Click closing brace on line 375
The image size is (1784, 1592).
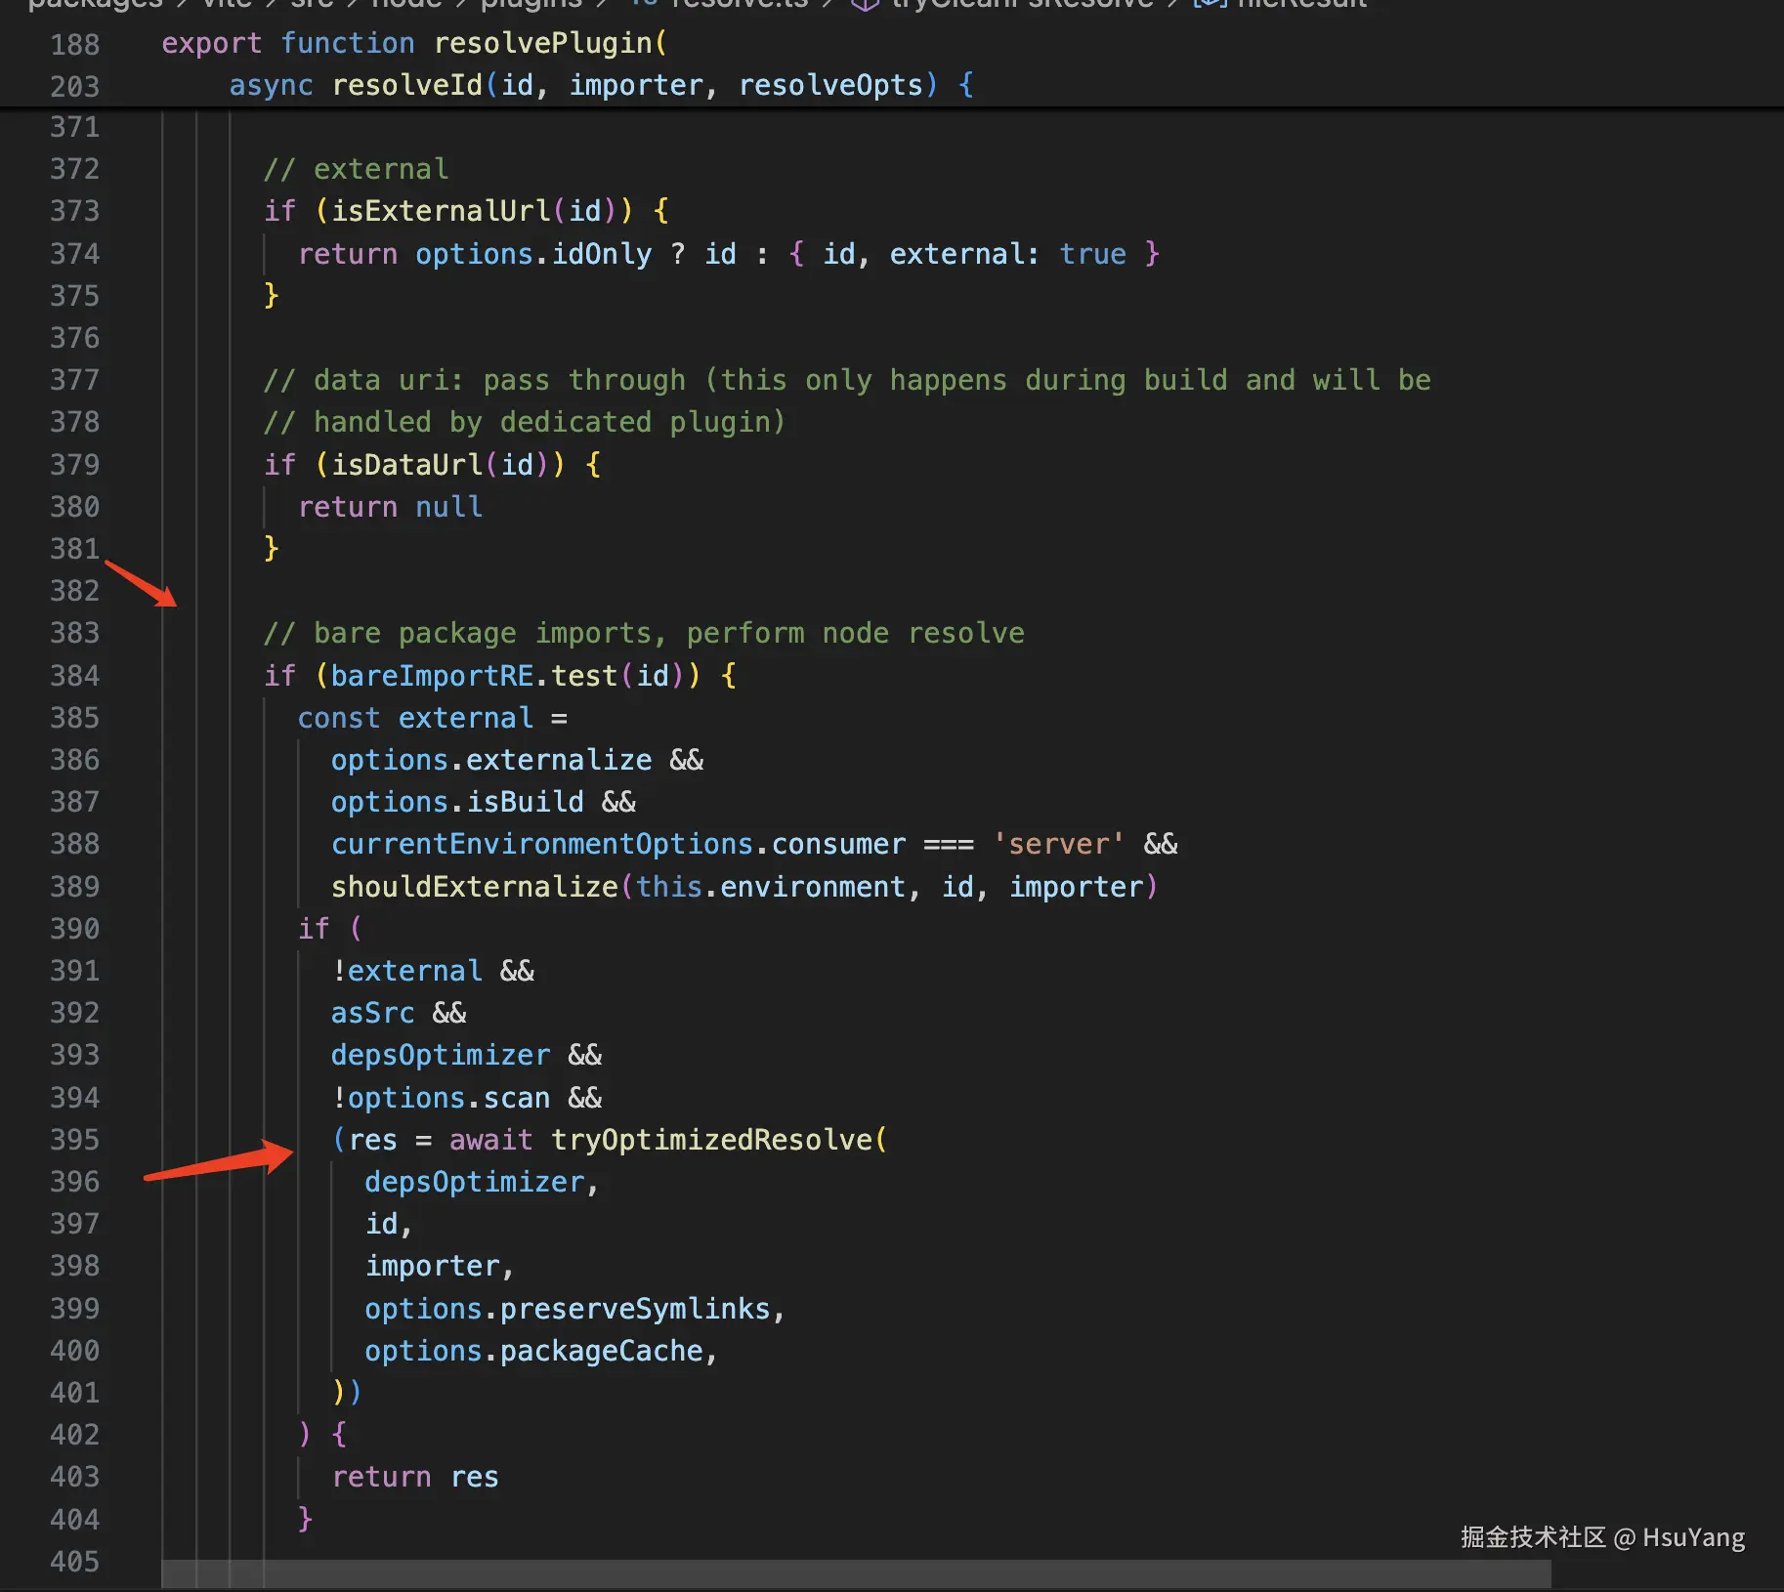[272, 296]
